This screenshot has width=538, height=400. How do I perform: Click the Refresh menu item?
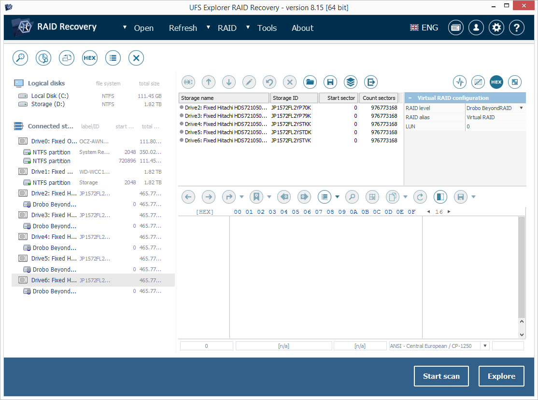[x=183, y=28]
